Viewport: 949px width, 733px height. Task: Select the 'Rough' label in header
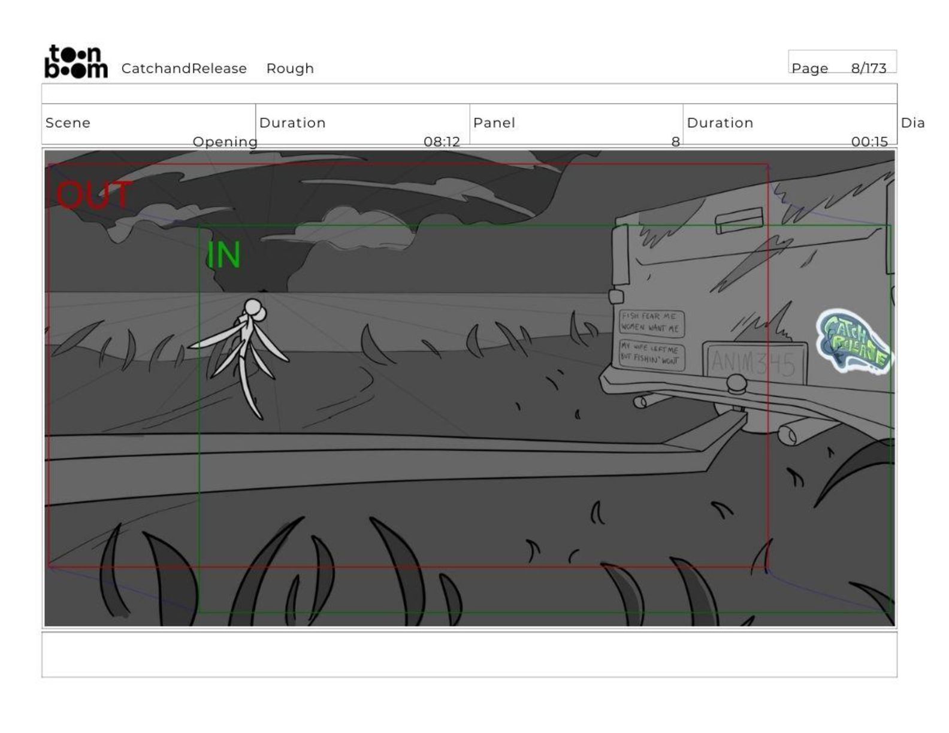tap(290, 68)
